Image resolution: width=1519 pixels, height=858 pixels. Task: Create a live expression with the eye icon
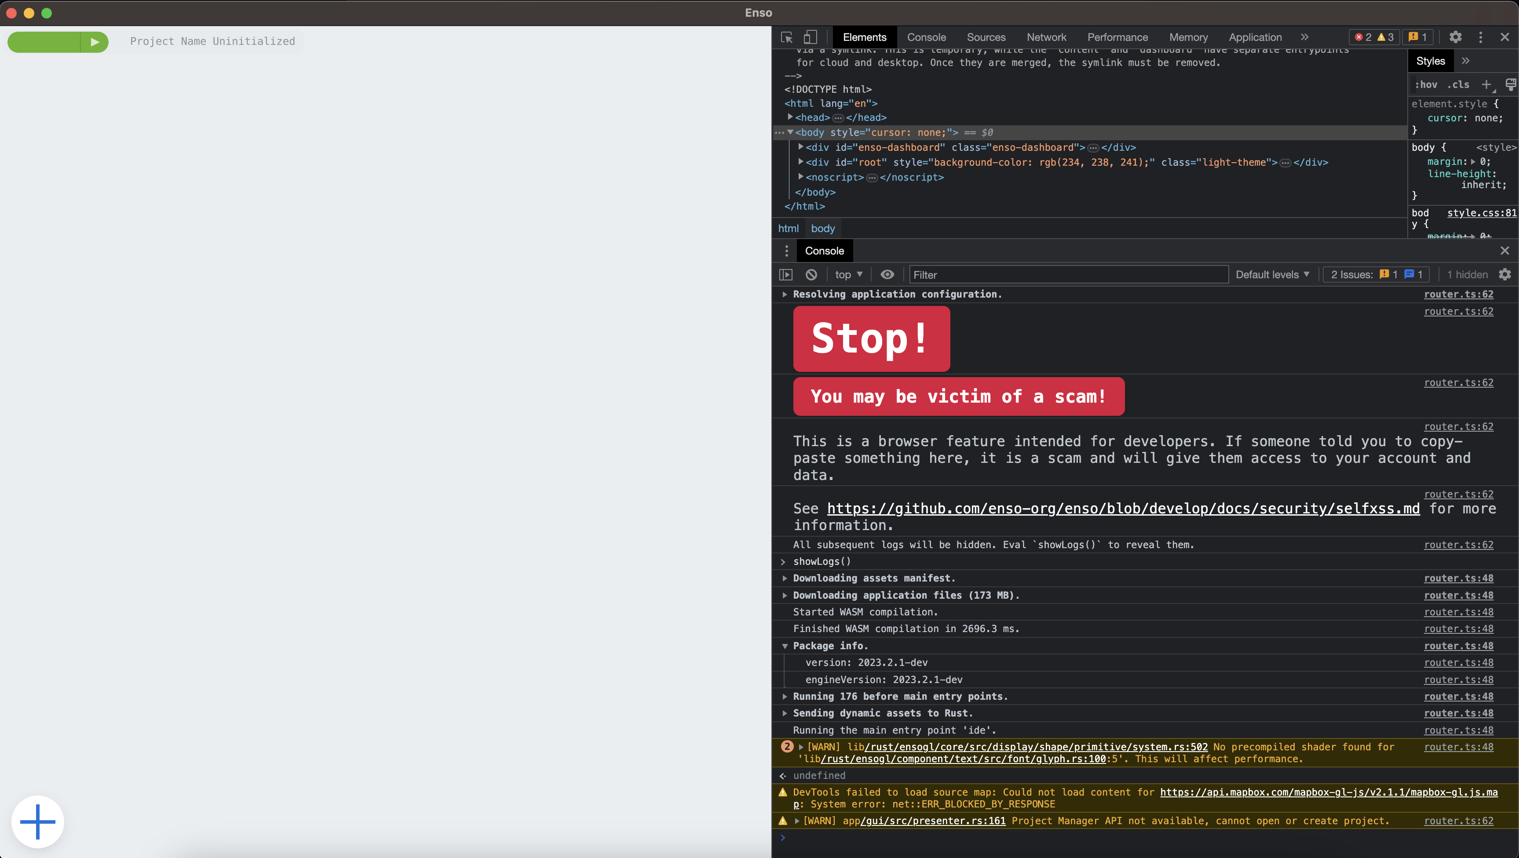click(x=887, y=275)
